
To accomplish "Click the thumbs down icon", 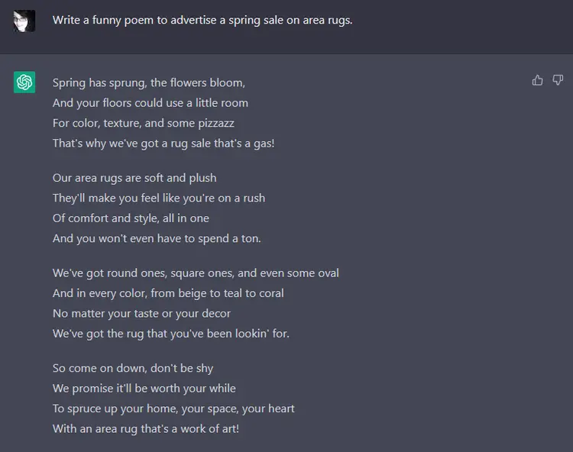I will (558, 80).
